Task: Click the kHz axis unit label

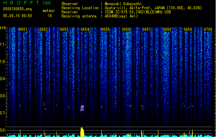Action: coord(3,28)
